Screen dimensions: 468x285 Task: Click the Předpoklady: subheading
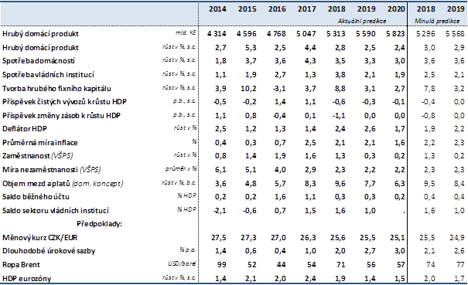point(99,223)
